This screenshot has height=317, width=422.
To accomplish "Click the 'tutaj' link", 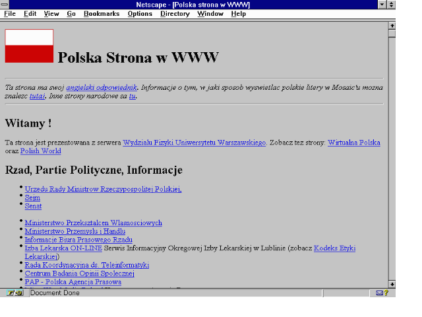I will [x=37, y=96].
